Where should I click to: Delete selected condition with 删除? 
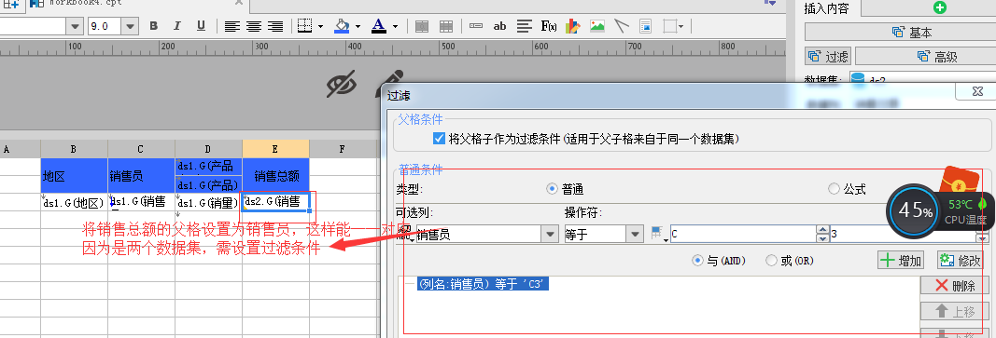956,286
